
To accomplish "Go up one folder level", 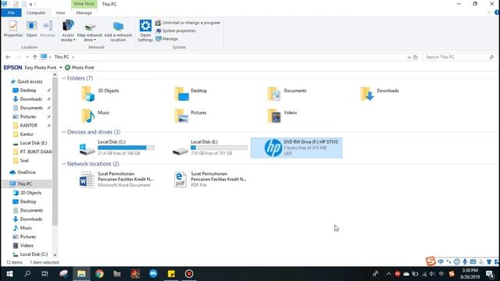I will [34, 57].
